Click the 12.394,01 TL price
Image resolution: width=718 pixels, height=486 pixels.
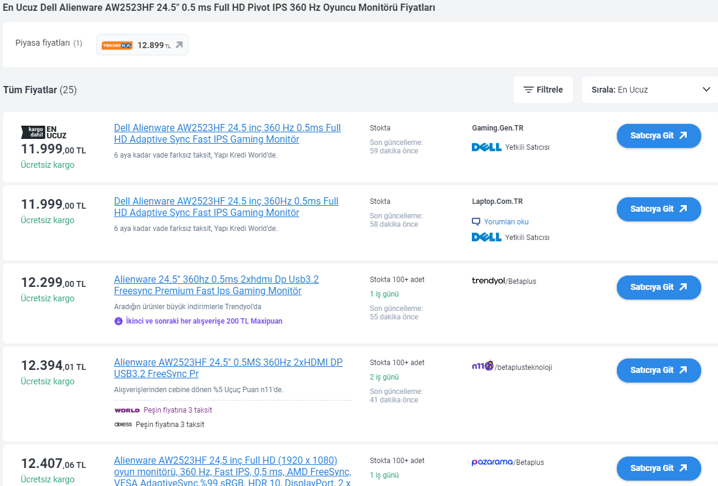[54, 365]
